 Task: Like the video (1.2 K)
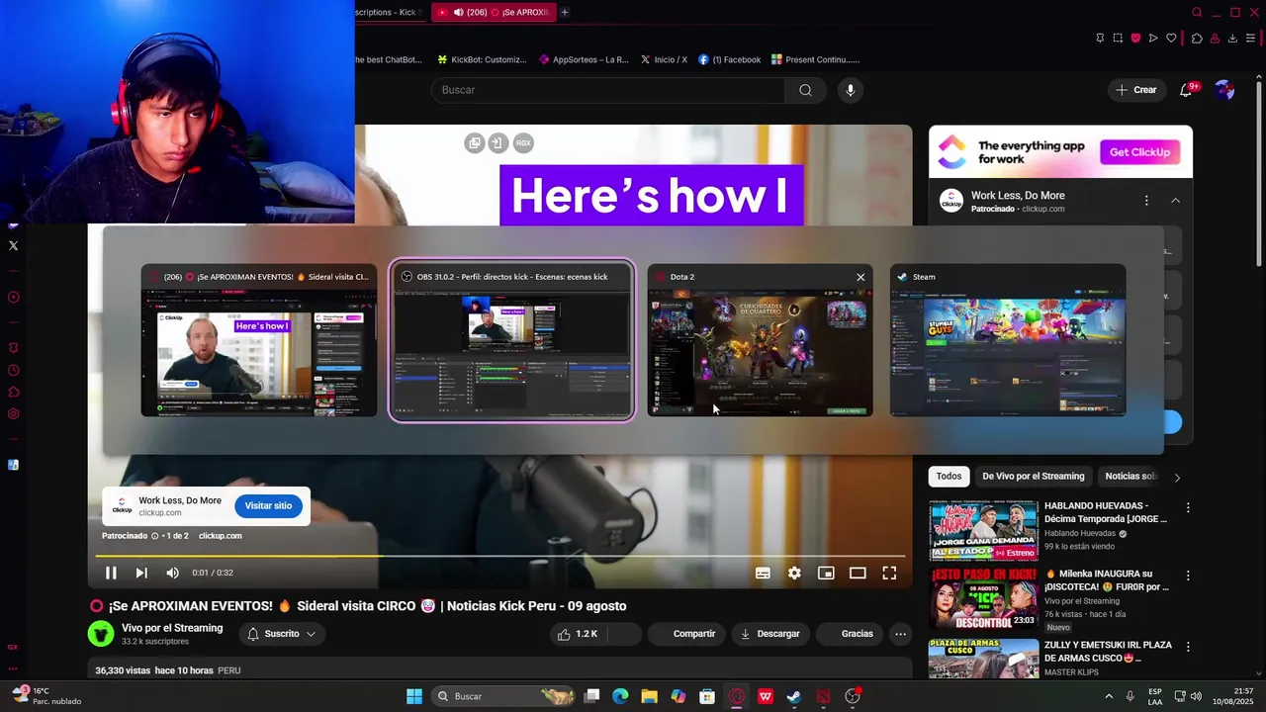coord(579,634)
